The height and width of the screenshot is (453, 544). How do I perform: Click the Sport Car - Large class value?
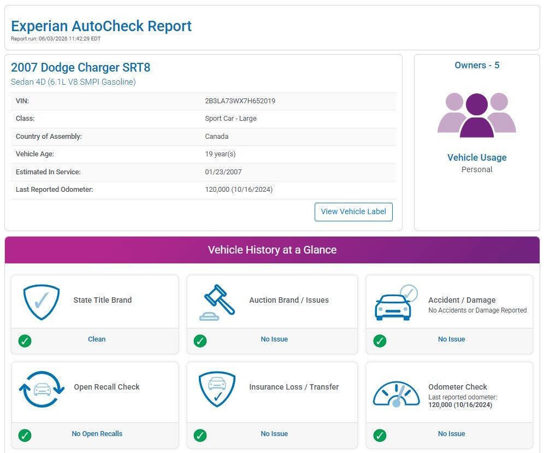click(x=230, y=119)
